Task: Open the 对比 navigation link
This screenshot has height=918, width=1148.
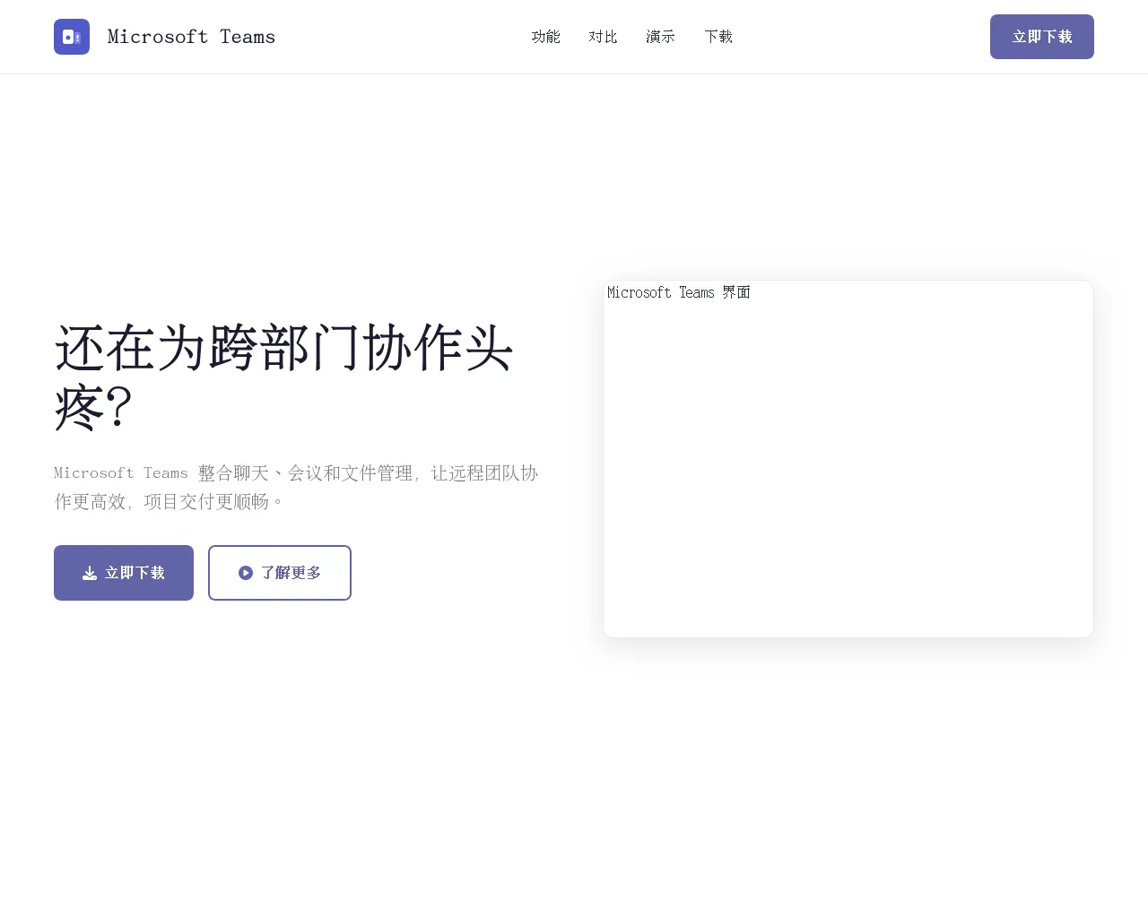Action: click(603, 37)
